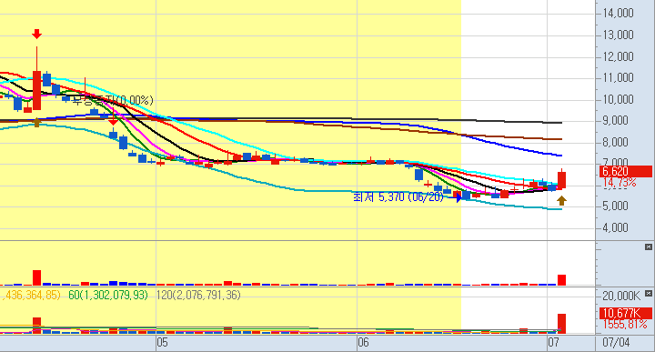Image resolution: width=655 pixels, height=352 pixels.
Task: Click the brown up arrow on the 9,000 line
Action: click(36, 123)
